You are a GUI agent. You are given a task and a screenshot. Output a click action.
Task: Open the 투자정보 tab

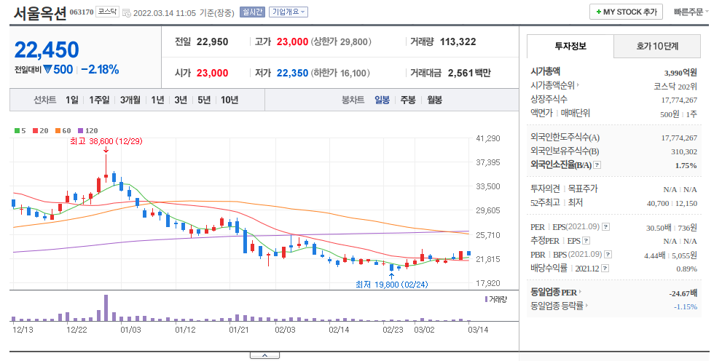click(570, 46)
